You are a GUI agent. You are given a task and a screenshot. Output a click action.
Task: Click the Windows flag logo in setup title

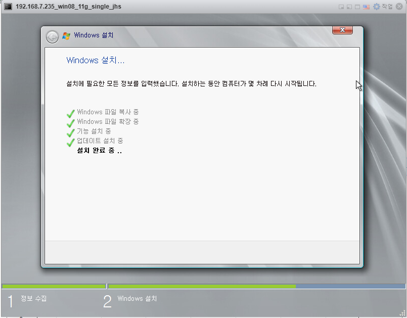[66, 36]
